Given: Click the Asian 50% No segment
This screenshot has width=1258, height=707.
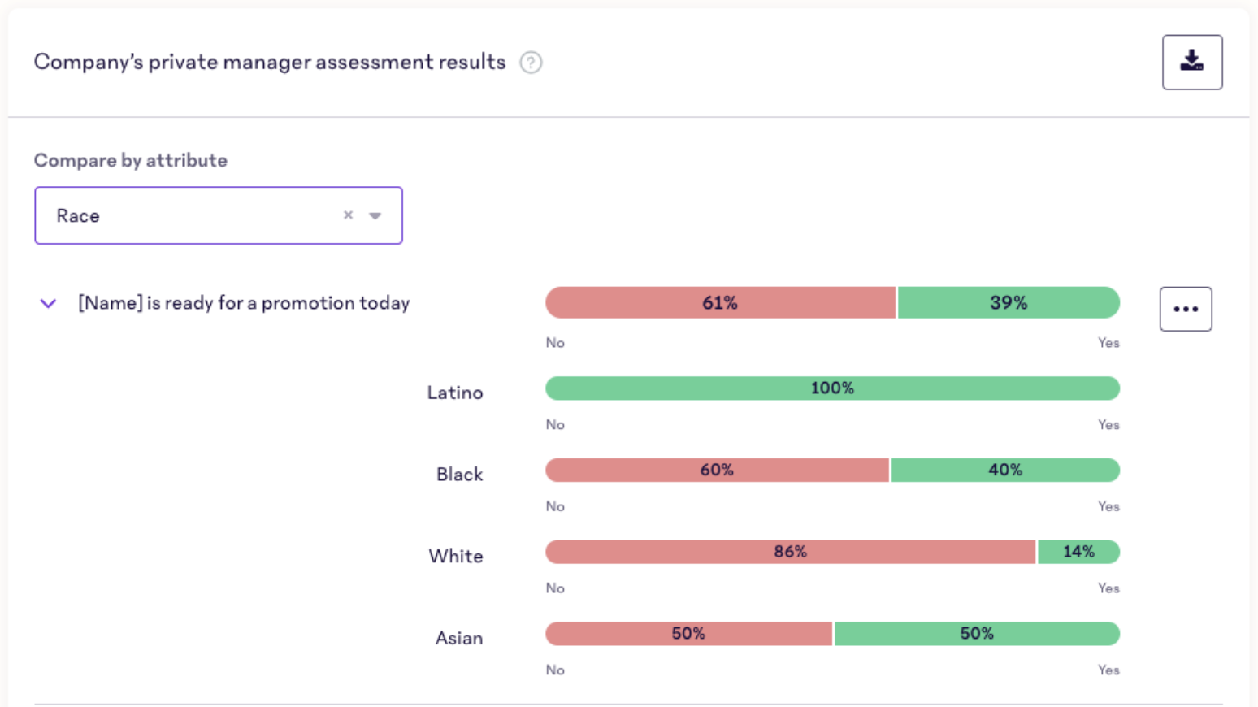Looking at the screenshot, I should pyautogui.click(x=688, y=634).
